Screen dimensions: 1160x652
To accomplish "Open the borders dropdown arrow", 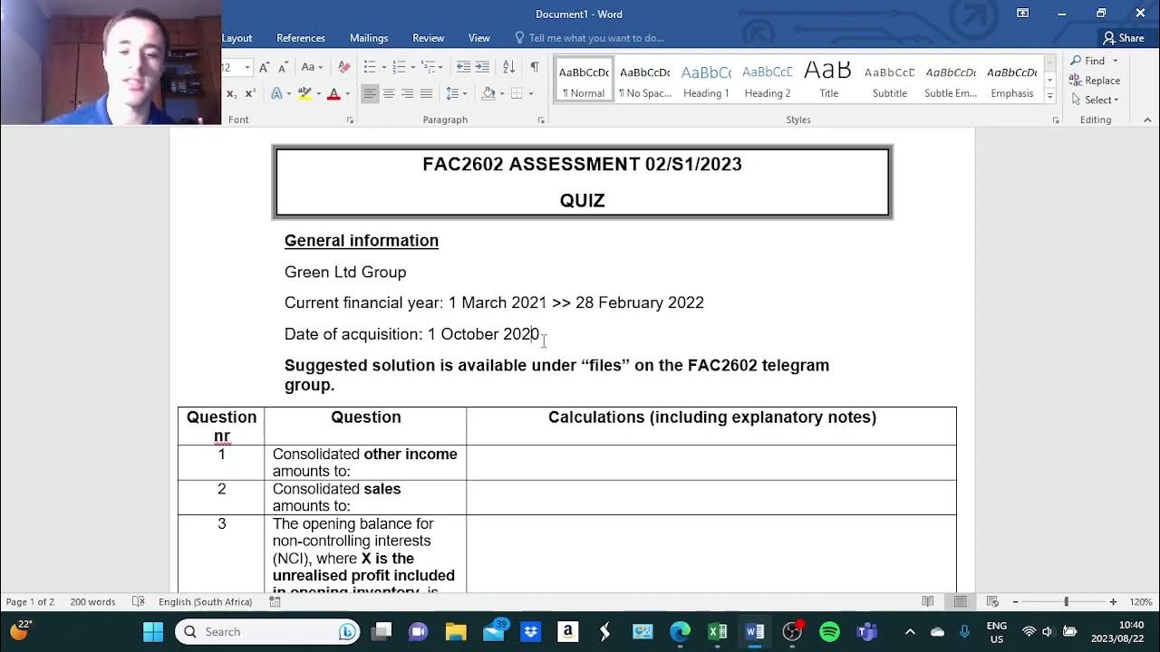I will (531, 93).
